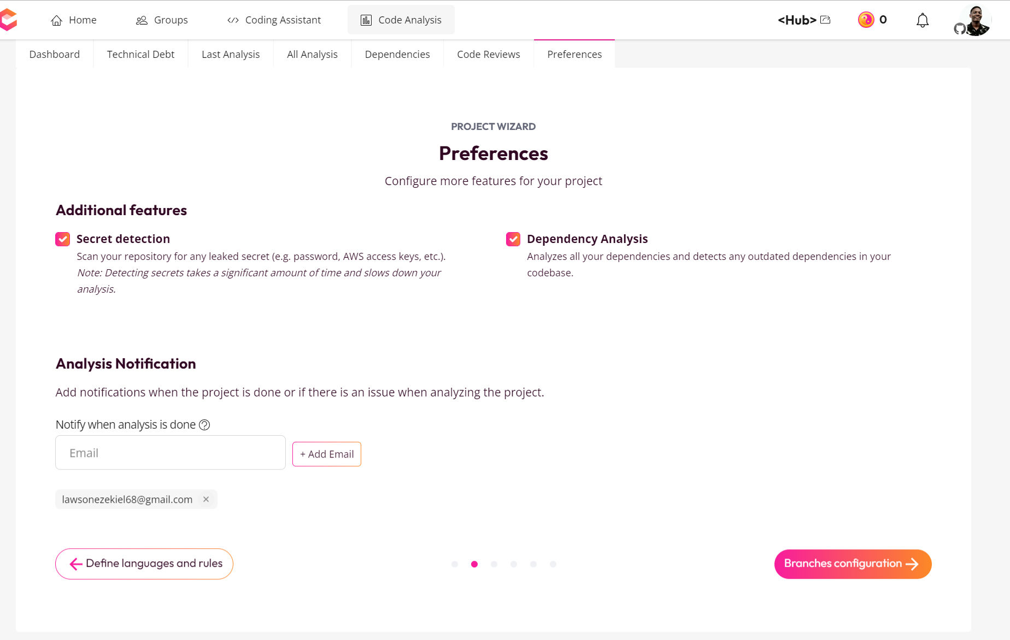Viewport: 1010px width, 640px height.
Task: Remove the lawsonezekiel68 email chip
Action: (x=206, y=499)
